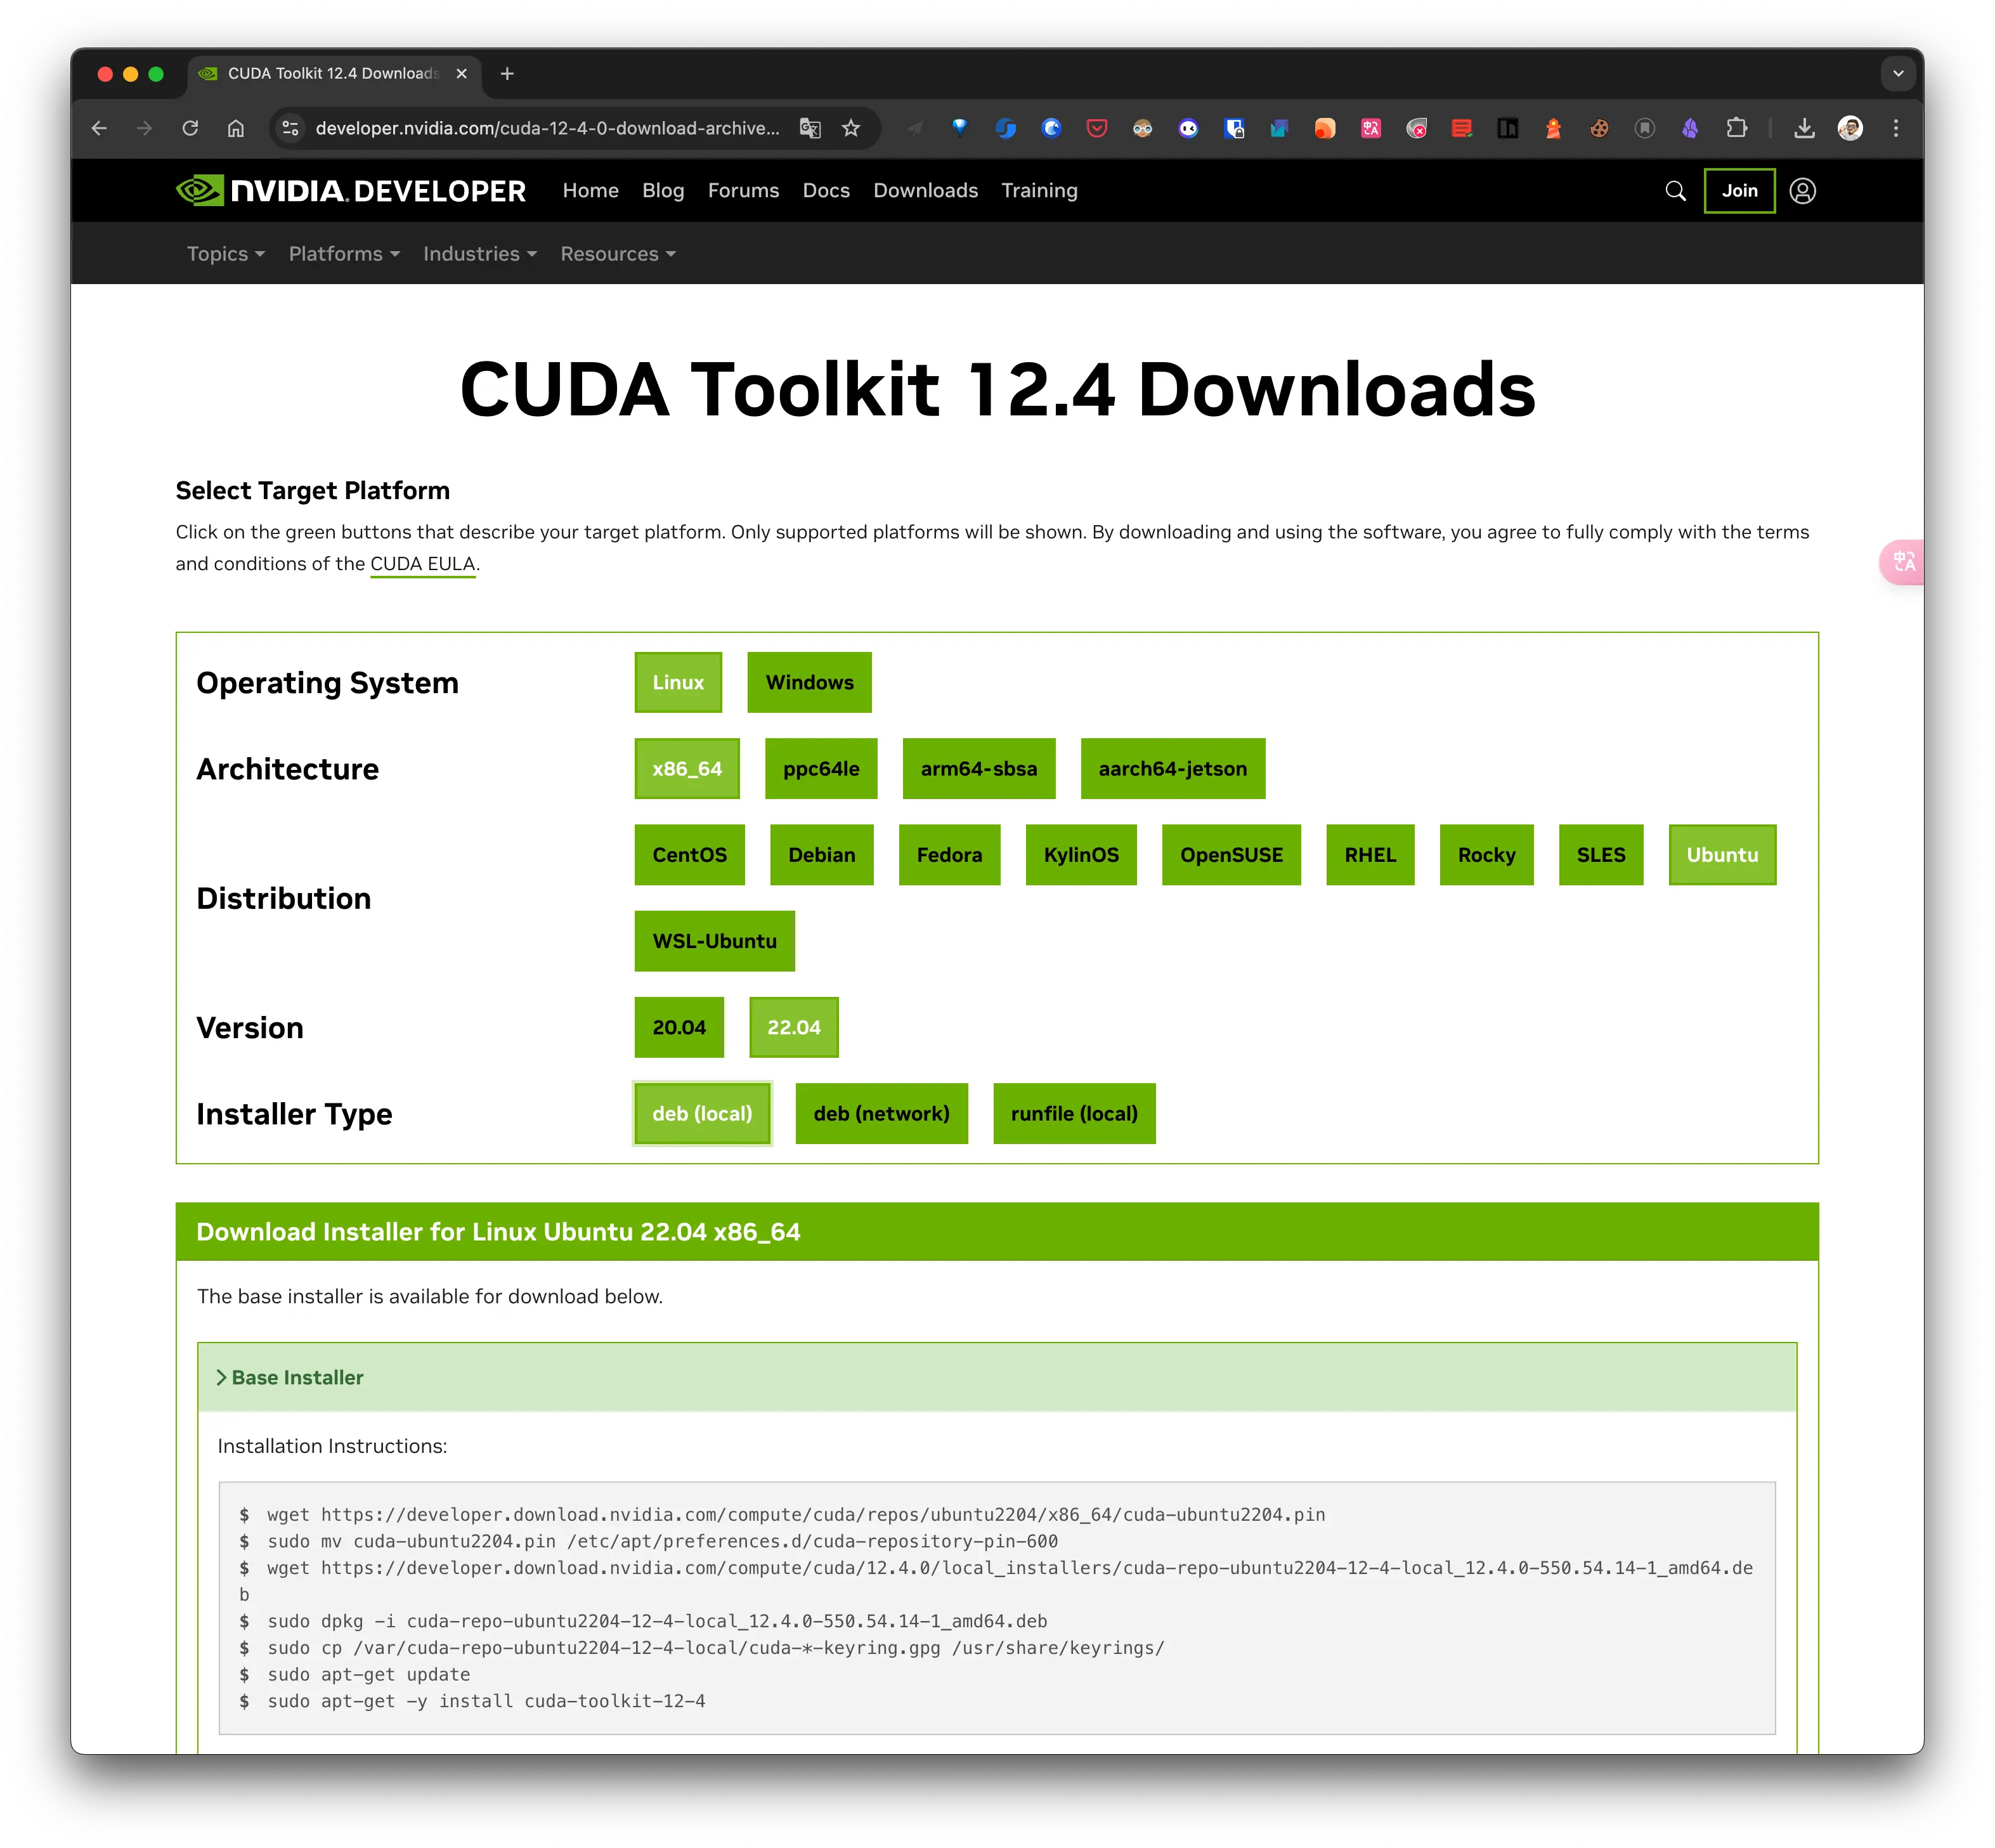Image resolution: width=1995 pixels, height=1848 pixels.
Task: Click the browser downloads arrow icon
Action: [x=1804, y=128]
